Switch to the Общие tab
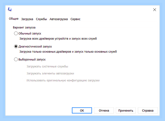The height and width of the screenshot is (121, 165). (14, 19)
